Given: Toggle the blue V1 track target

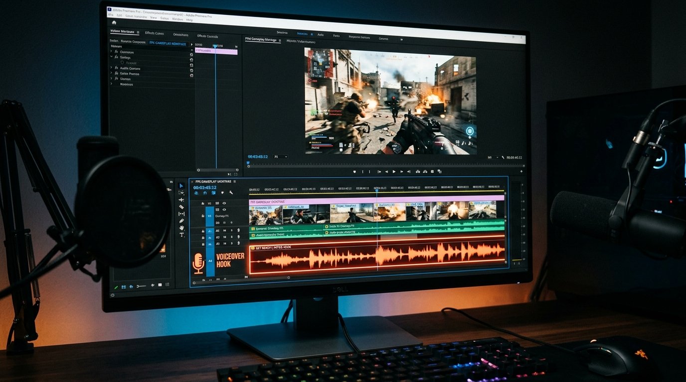Looking at the screenshot, I should [210, 216].
